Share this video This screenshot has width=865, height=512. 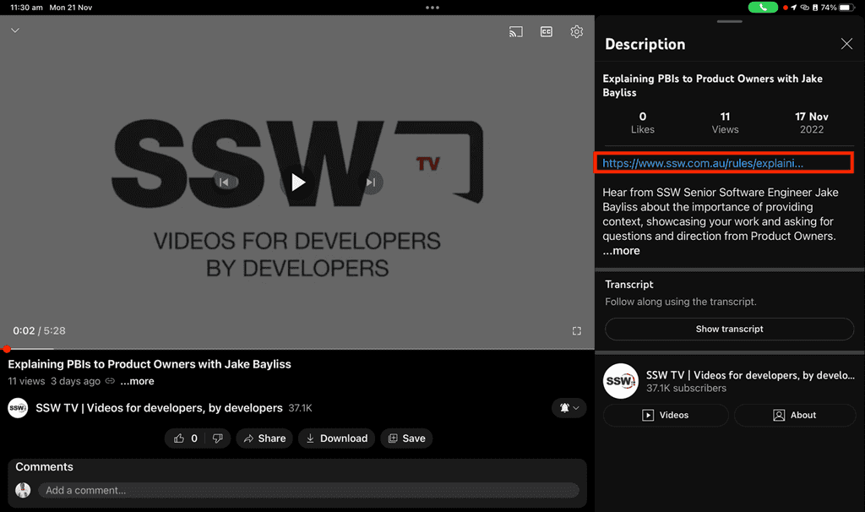264,438
